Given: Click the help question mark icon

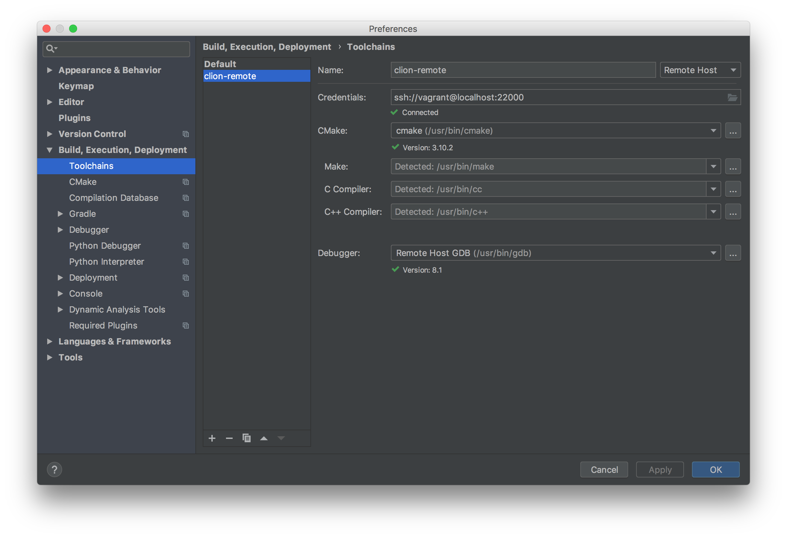Looking at the screenshot, I should coord(55,470).
